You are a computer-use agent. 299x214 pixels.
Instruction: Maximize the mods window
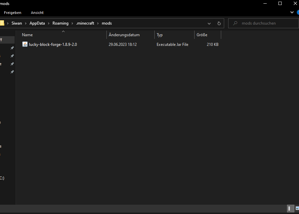click(280, 3)
